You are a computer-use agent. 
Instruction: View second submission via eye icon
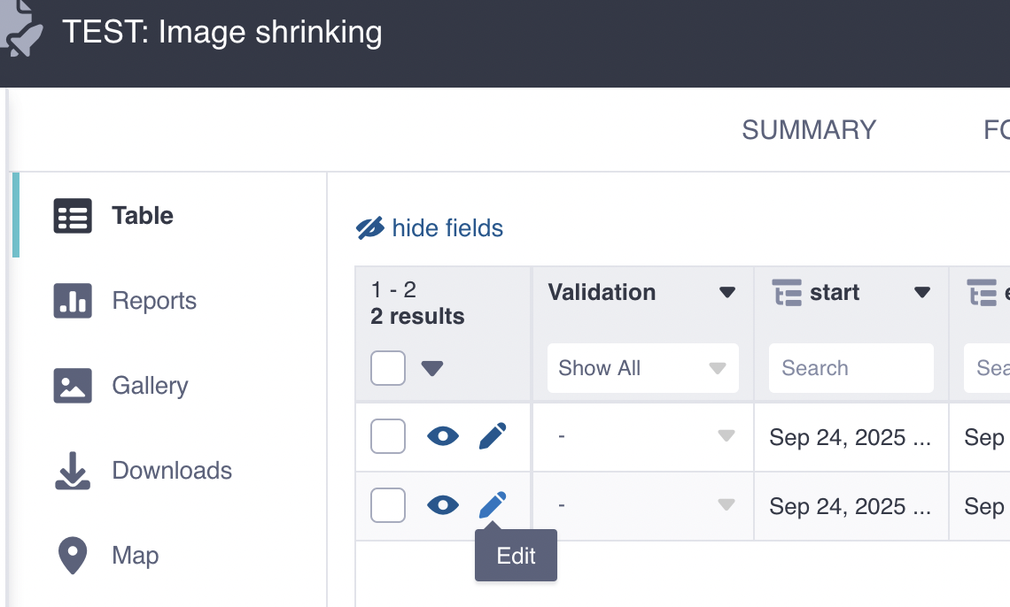443,505
